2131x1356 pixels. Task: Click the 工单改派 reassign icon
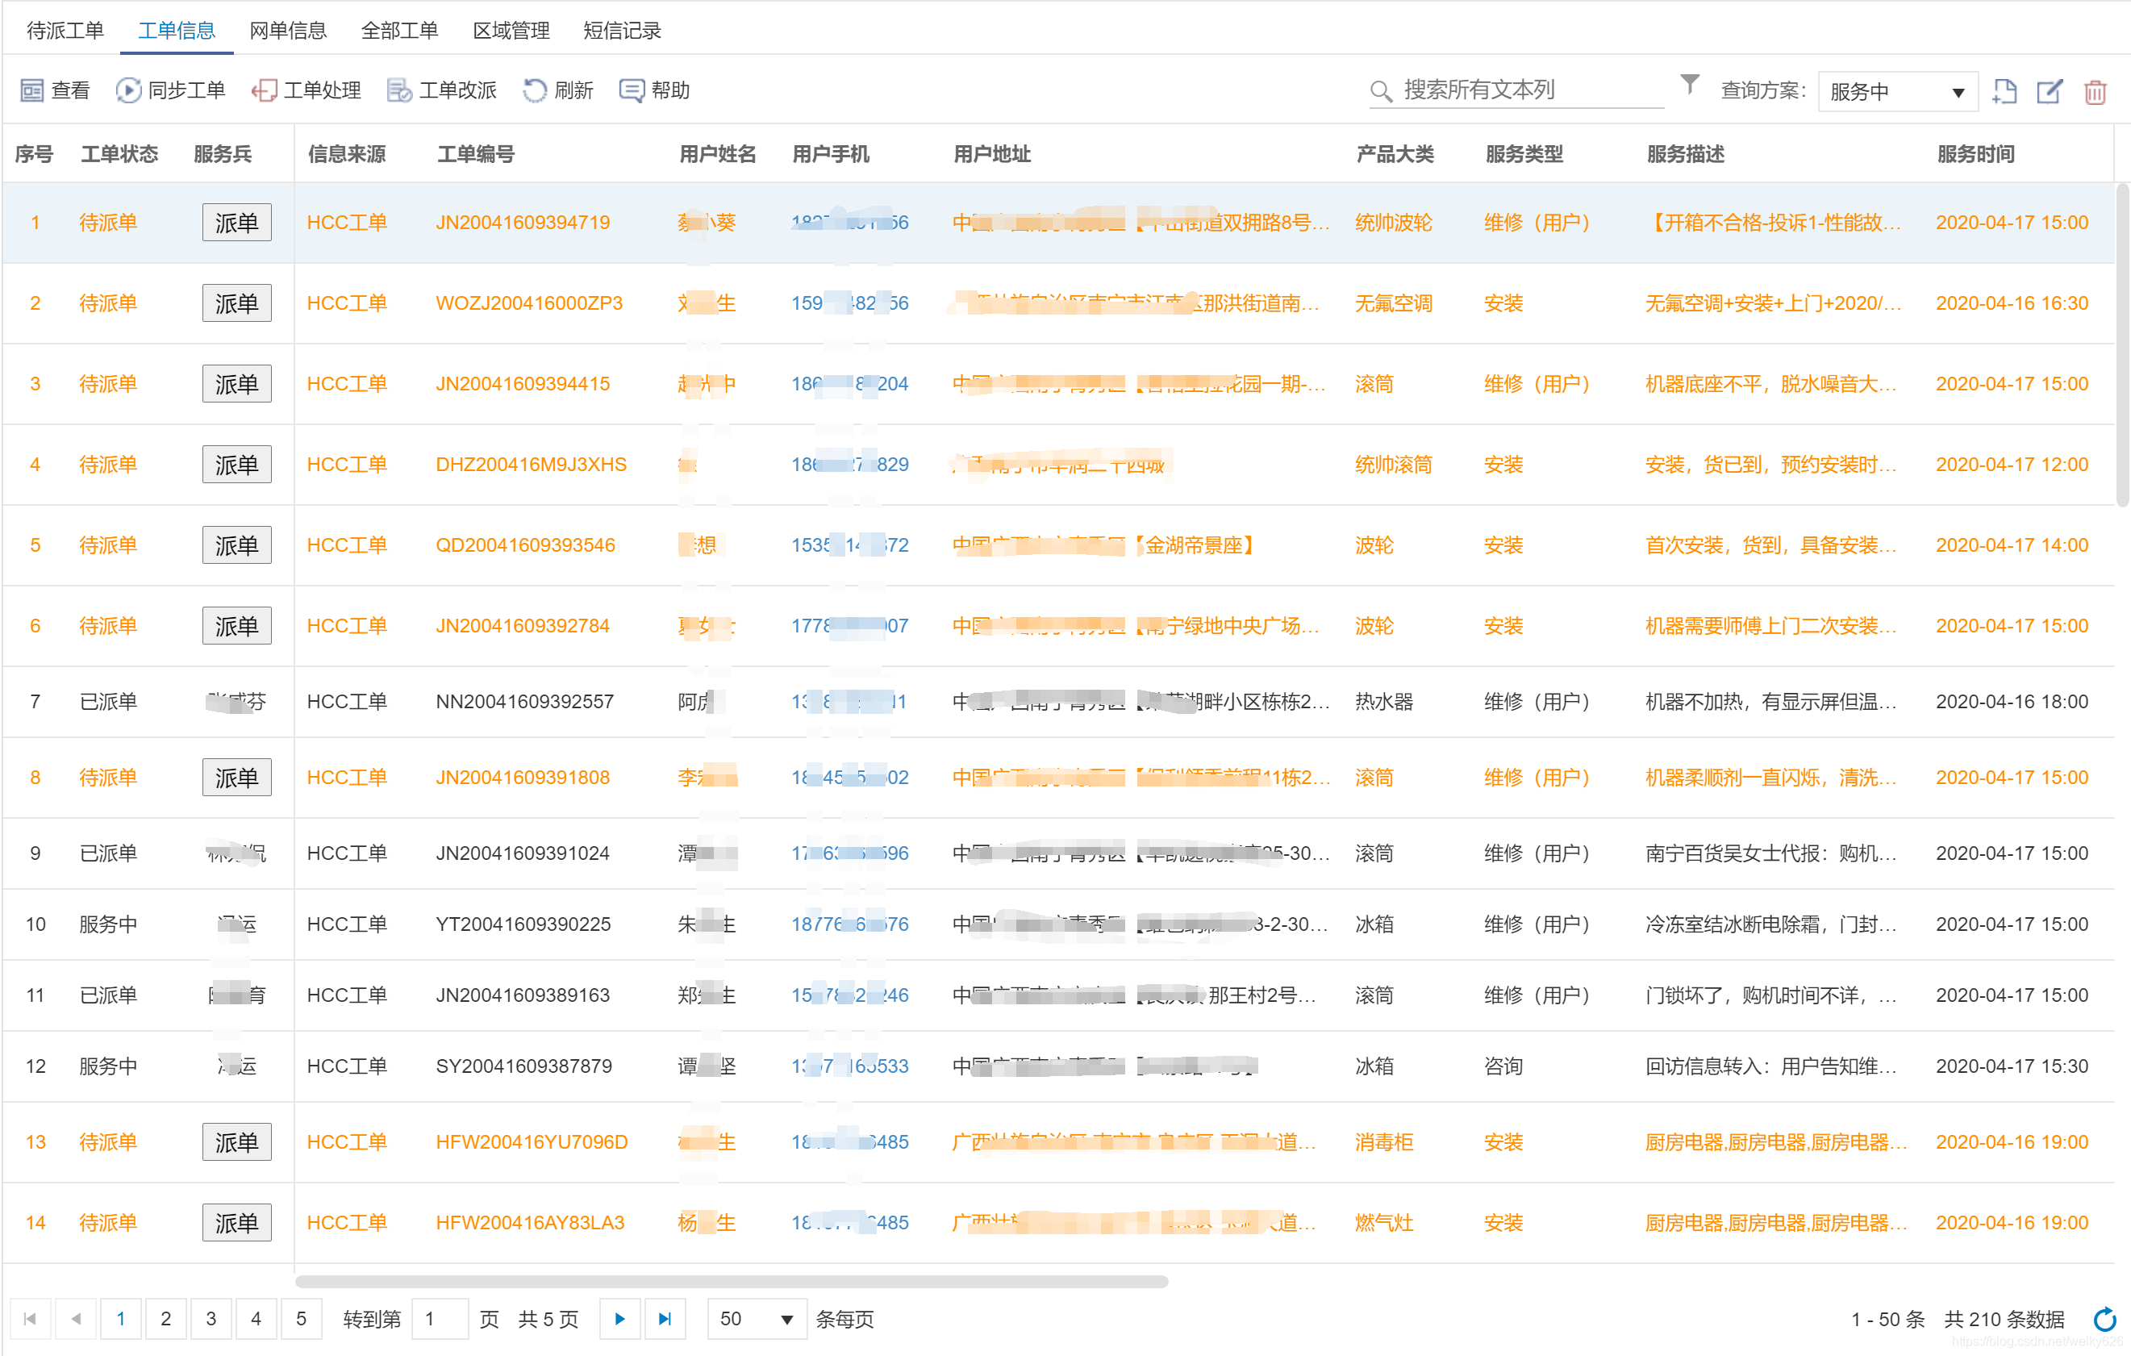(399, 90)
